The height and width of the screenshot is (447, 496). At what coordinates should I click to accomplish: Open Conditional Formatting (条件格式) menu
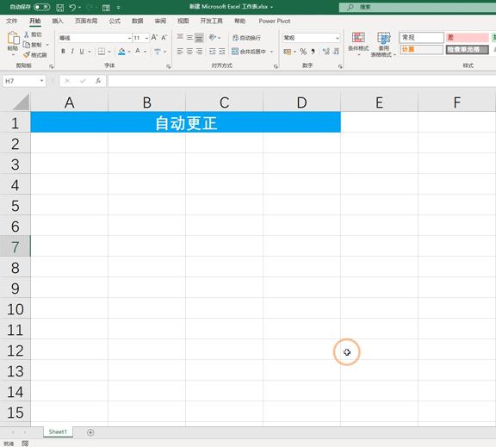(x=358, y=44)
